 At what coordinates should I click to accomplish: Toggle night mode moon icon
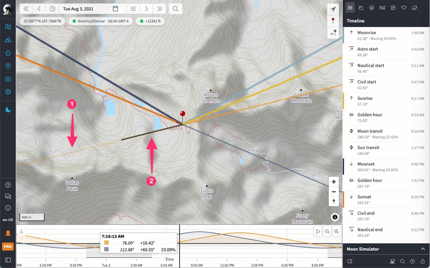(x=8, y=110)
